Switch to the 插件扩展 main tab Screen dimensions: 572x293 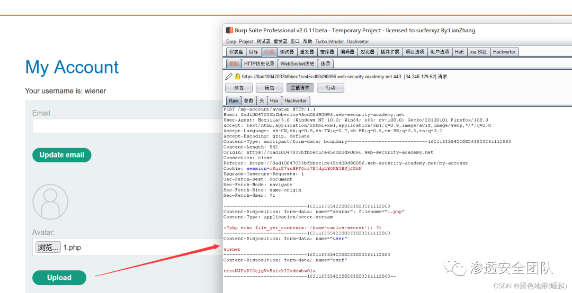[390, 52]
